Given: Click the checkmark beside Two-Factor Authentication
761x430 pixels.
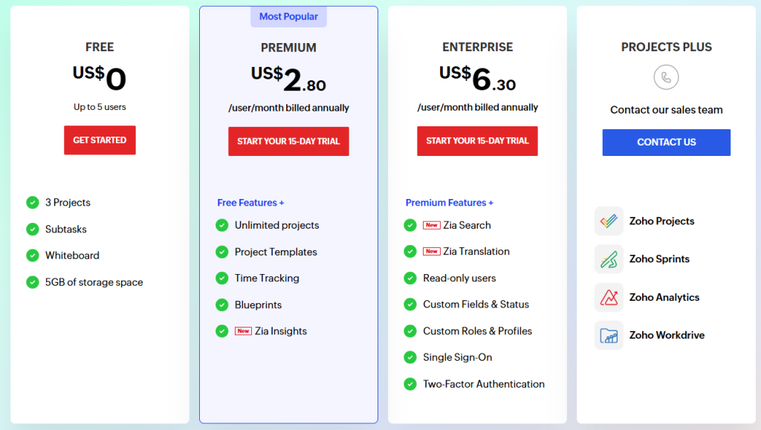Looking at the screenshot, I should [x=409, y=384].
